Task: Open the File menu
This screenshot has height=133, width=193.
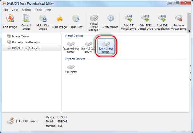Action: coord(6,10)
